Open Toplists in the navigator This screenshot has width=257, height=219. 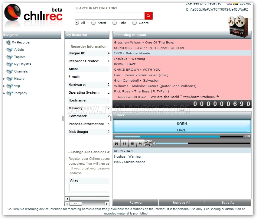click(20, 57)
